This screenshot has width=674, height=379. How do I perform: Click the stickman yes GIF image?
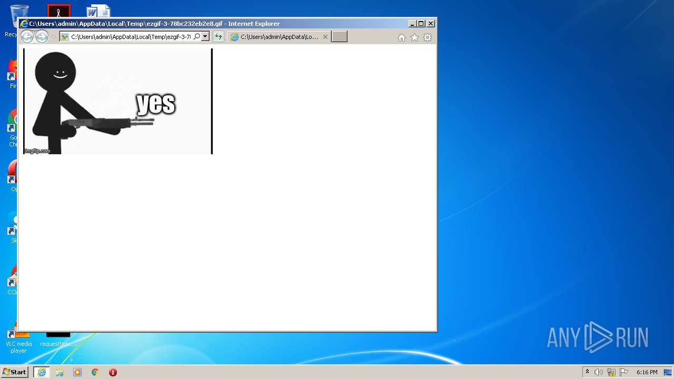(118, 101)
